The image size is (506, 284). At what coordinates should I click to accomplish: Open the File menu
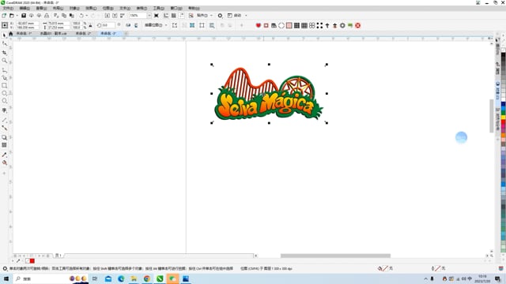8,8
